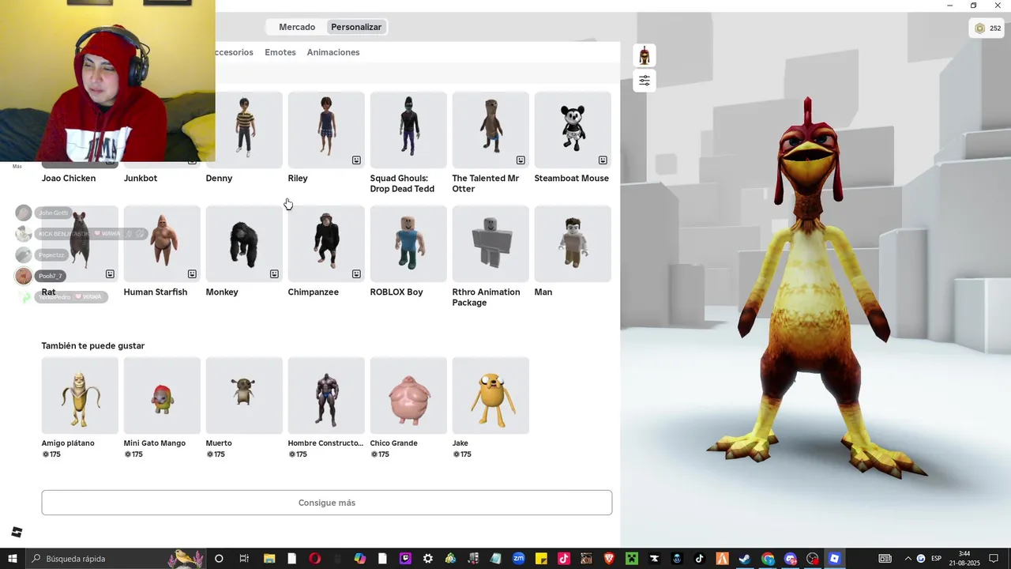Viewport: 1011px width, 569px height.
Task: Open the Accesorios category tab
Action: click(235, 52)
